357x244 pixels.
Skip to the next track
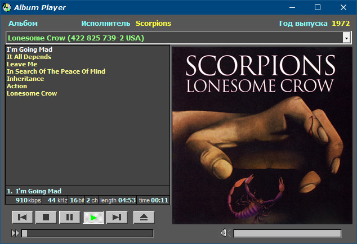(x=117, y=218)
